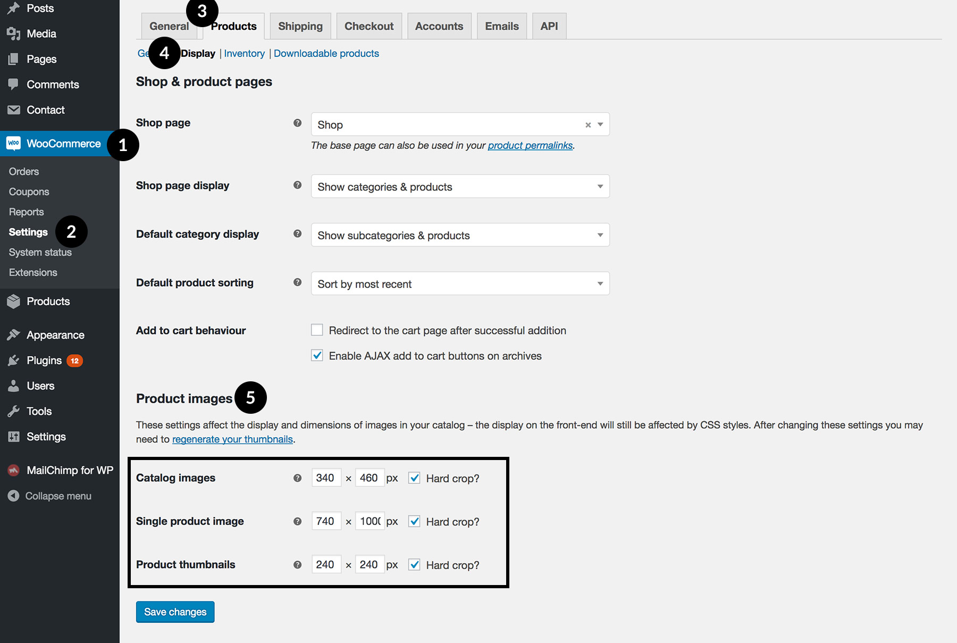Click the Collapse menu arrow icon
This screenshot has height=643, width=957.
pyautogui.click(x=13, y=496)
